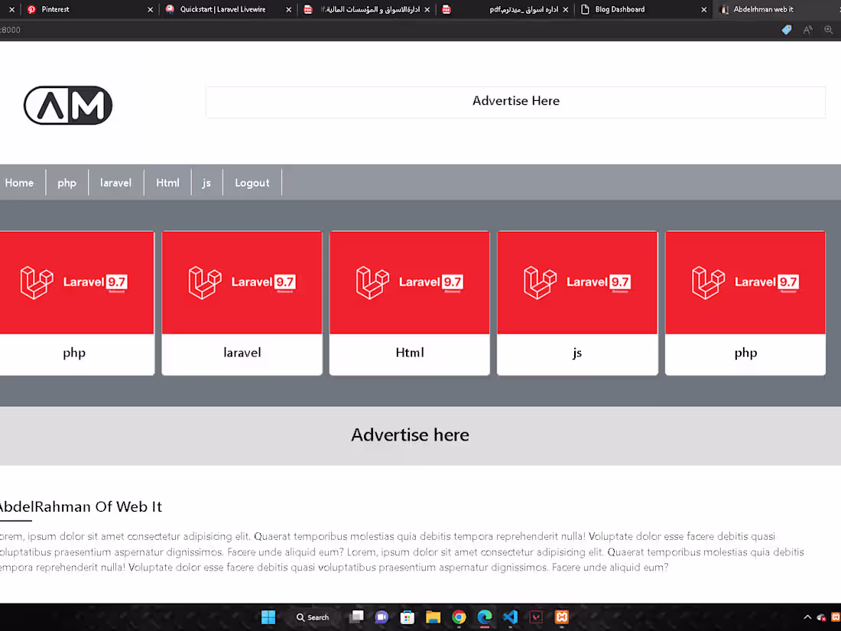841x631 pixels.
Task: Open the Html card image
Action: (x=409, y=282)
